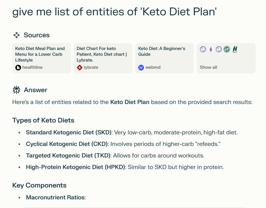Click the green circular H source icon
The height and width of the screenshot is (208, 266).
point(227,49)
